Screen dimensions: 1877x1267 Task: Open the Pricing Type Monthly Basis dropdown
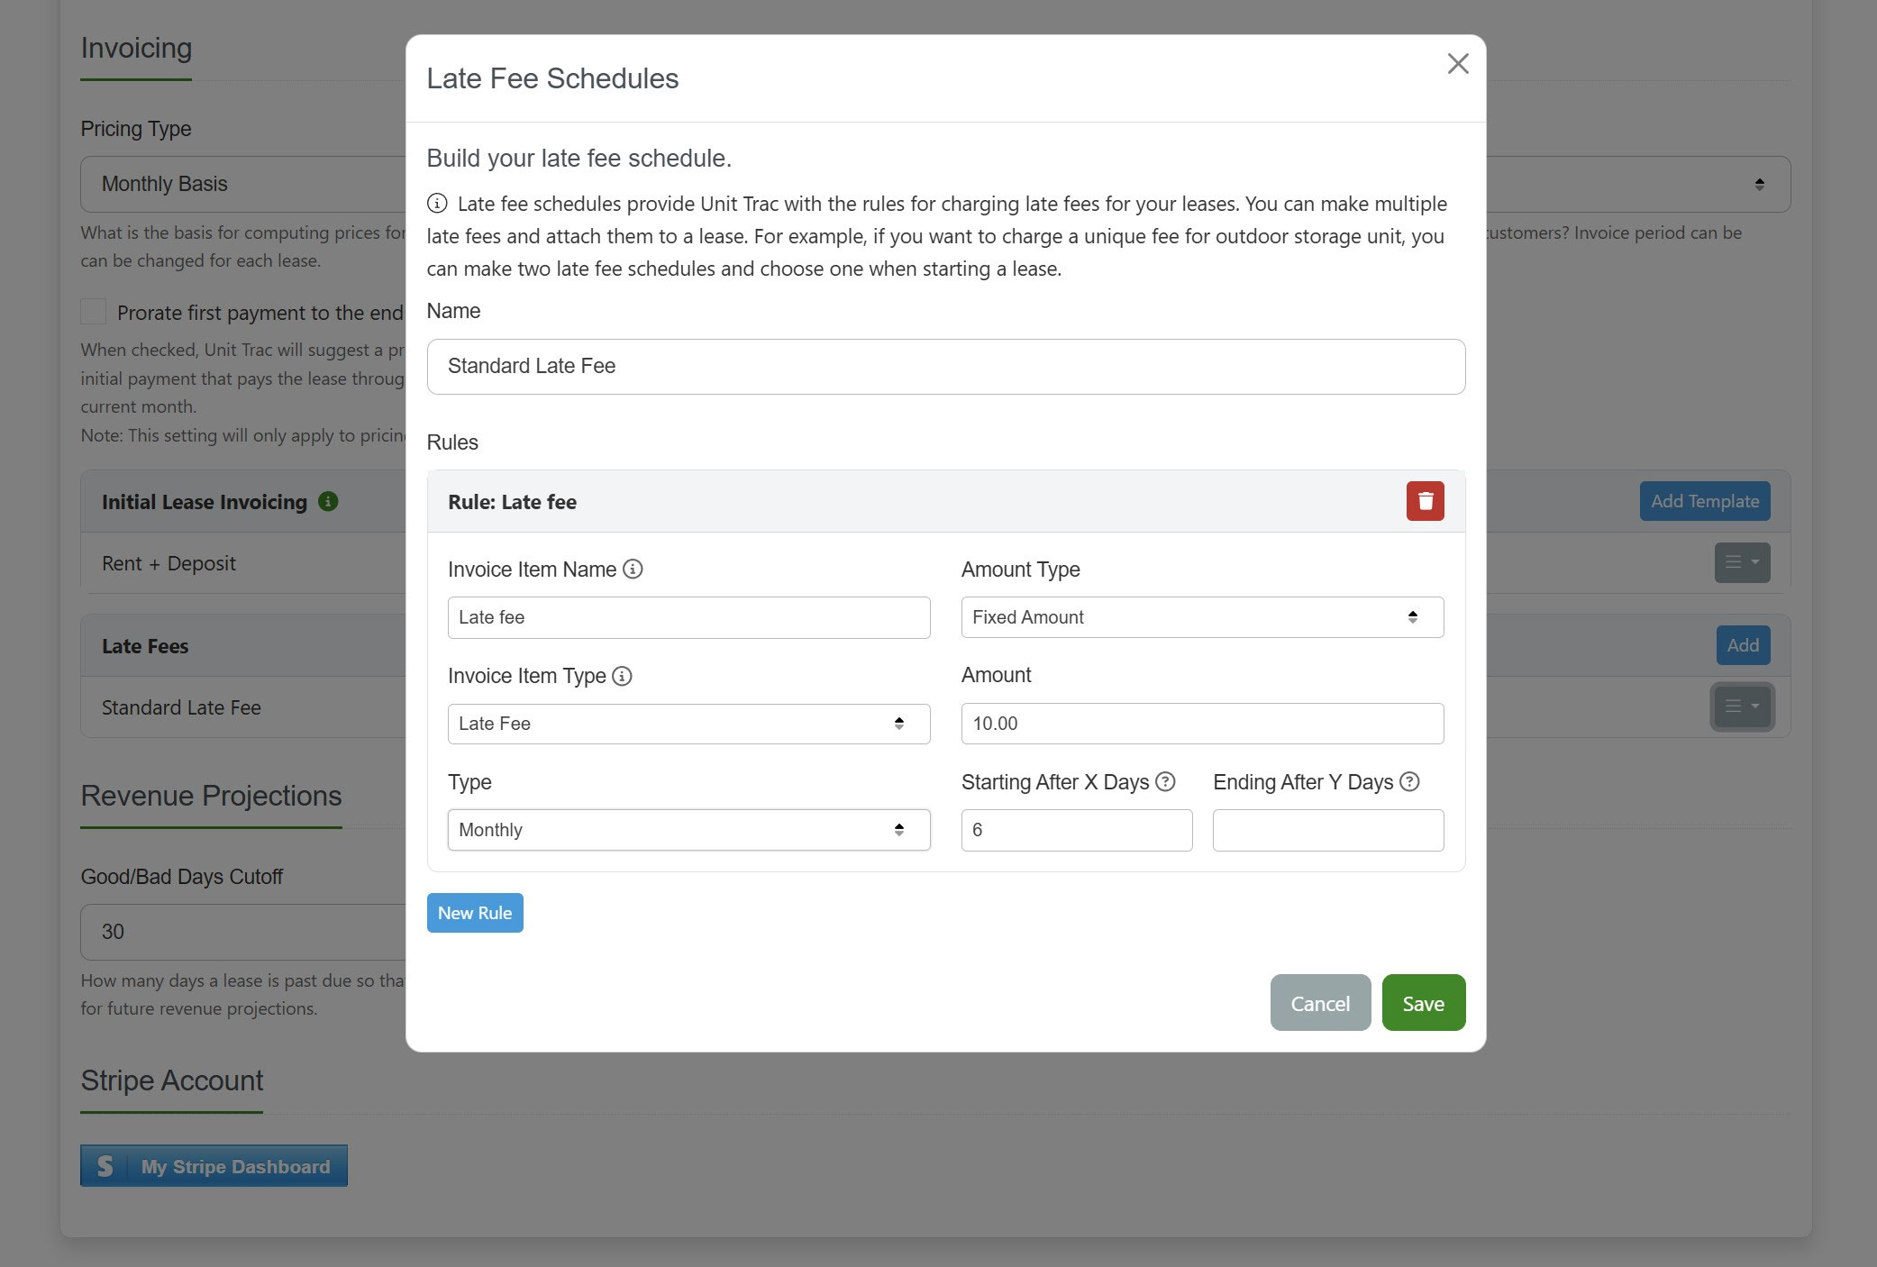pos(243,184)
